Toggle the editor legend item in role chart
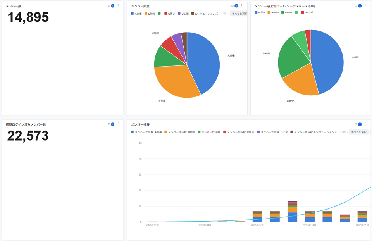 [x=260, y=12]
